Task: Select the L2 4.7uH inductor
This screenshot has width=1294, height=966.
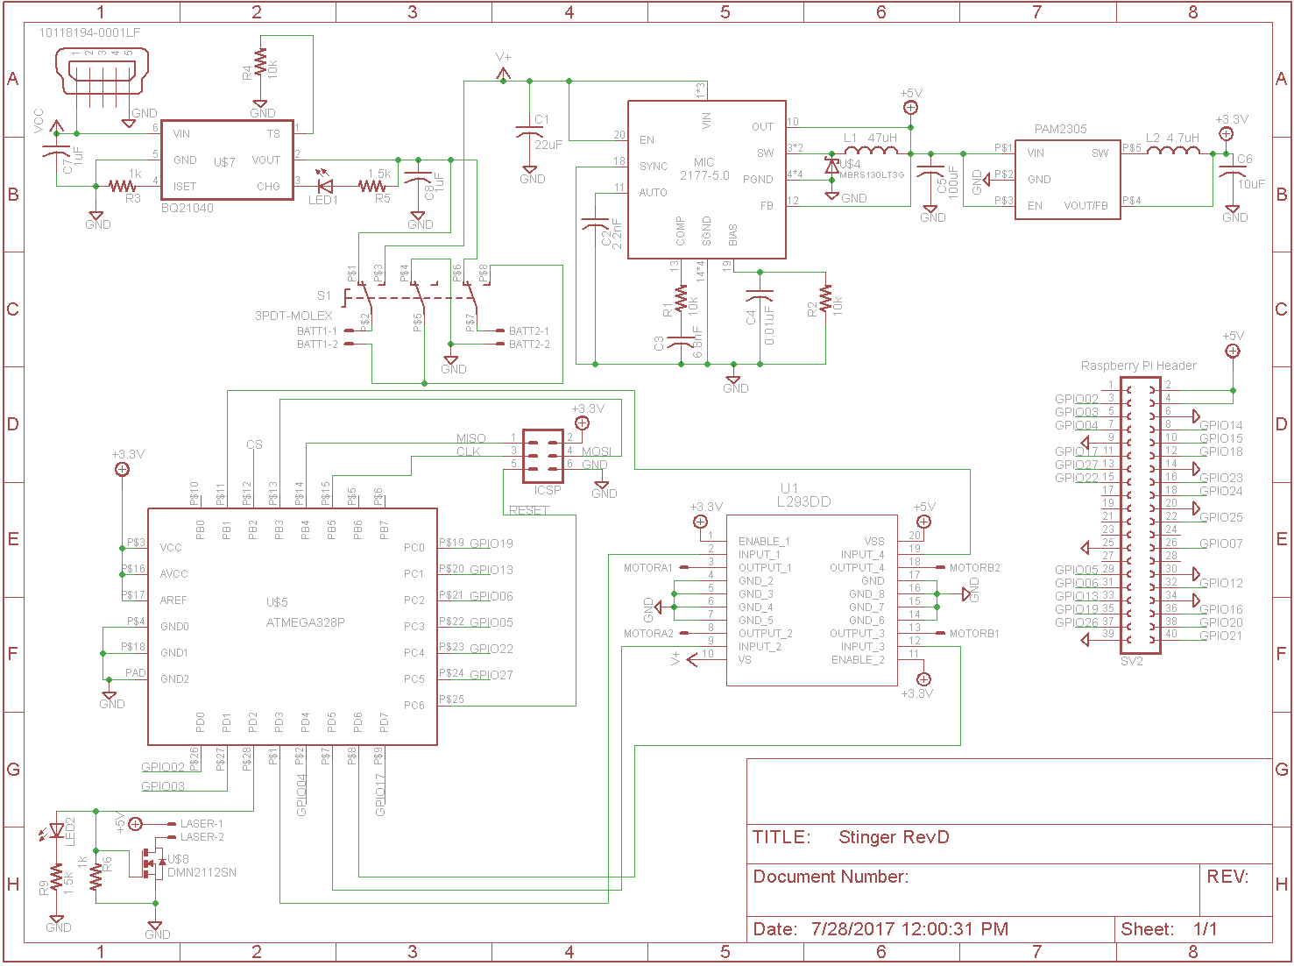Action: point(1173,152)
